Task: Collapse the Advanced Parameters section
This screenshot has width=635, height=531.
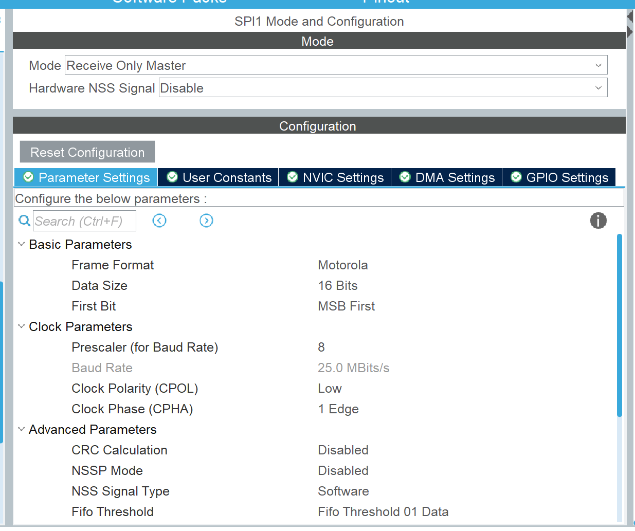Action: [22, 429]
